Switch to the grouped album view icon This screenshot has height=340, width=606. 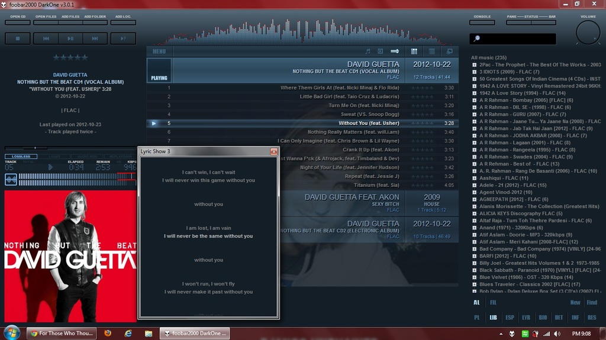click(x=414, y=51)
